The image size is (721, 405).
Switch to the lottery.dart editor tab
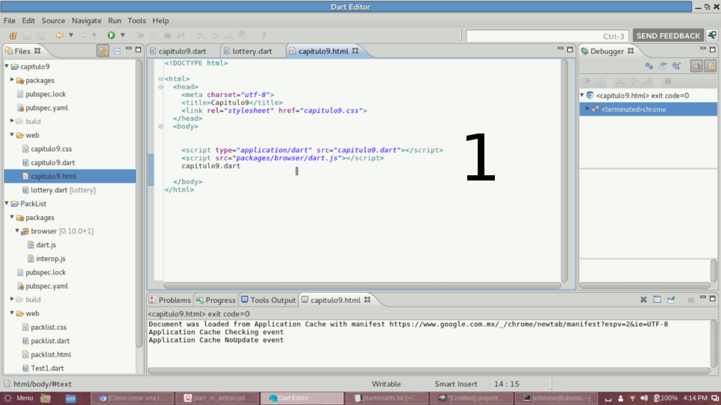click(252, 51)
